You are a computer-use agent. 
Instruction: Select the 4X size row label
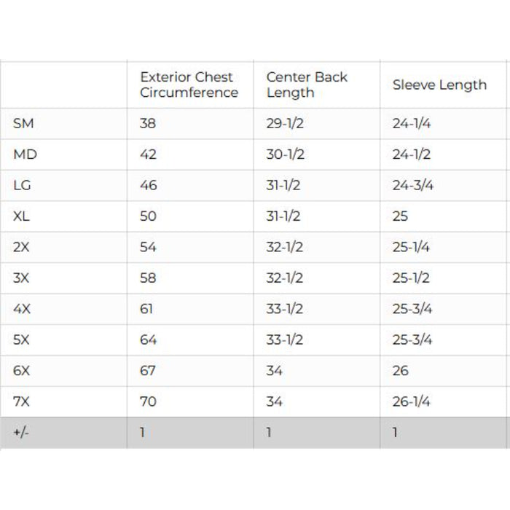pyautogui.click(x=22, y=309)
